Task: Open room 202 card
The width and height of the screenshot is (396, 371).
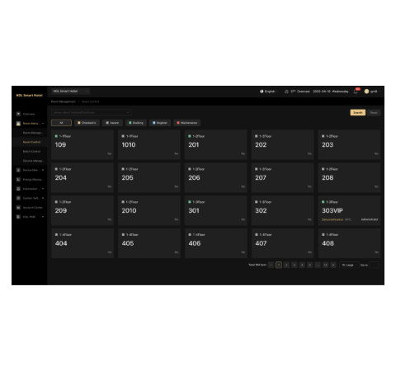Action: [x=282, y=145]
